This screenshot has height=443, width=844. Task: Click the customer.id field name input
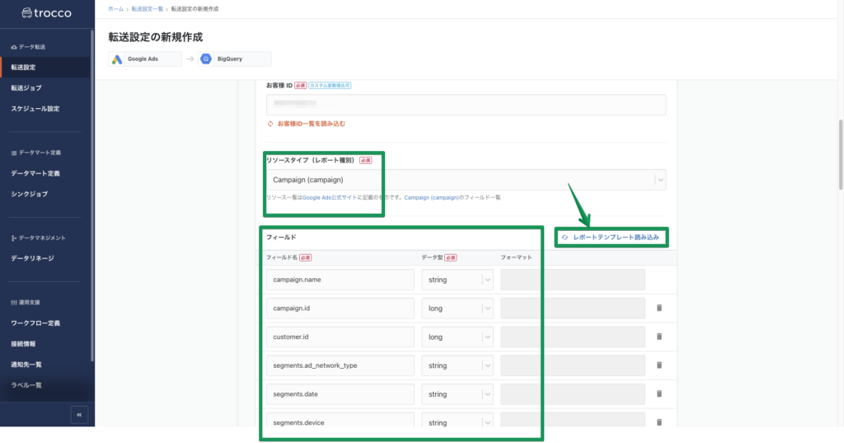point(340,337)
